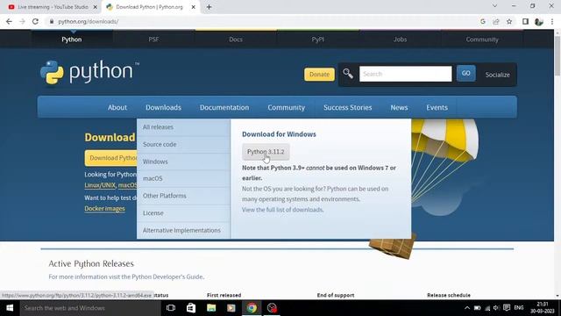Click the search magnifier icon
Image resolution: width=561 pixels, height=316 pixels.
tap(348, 74)
